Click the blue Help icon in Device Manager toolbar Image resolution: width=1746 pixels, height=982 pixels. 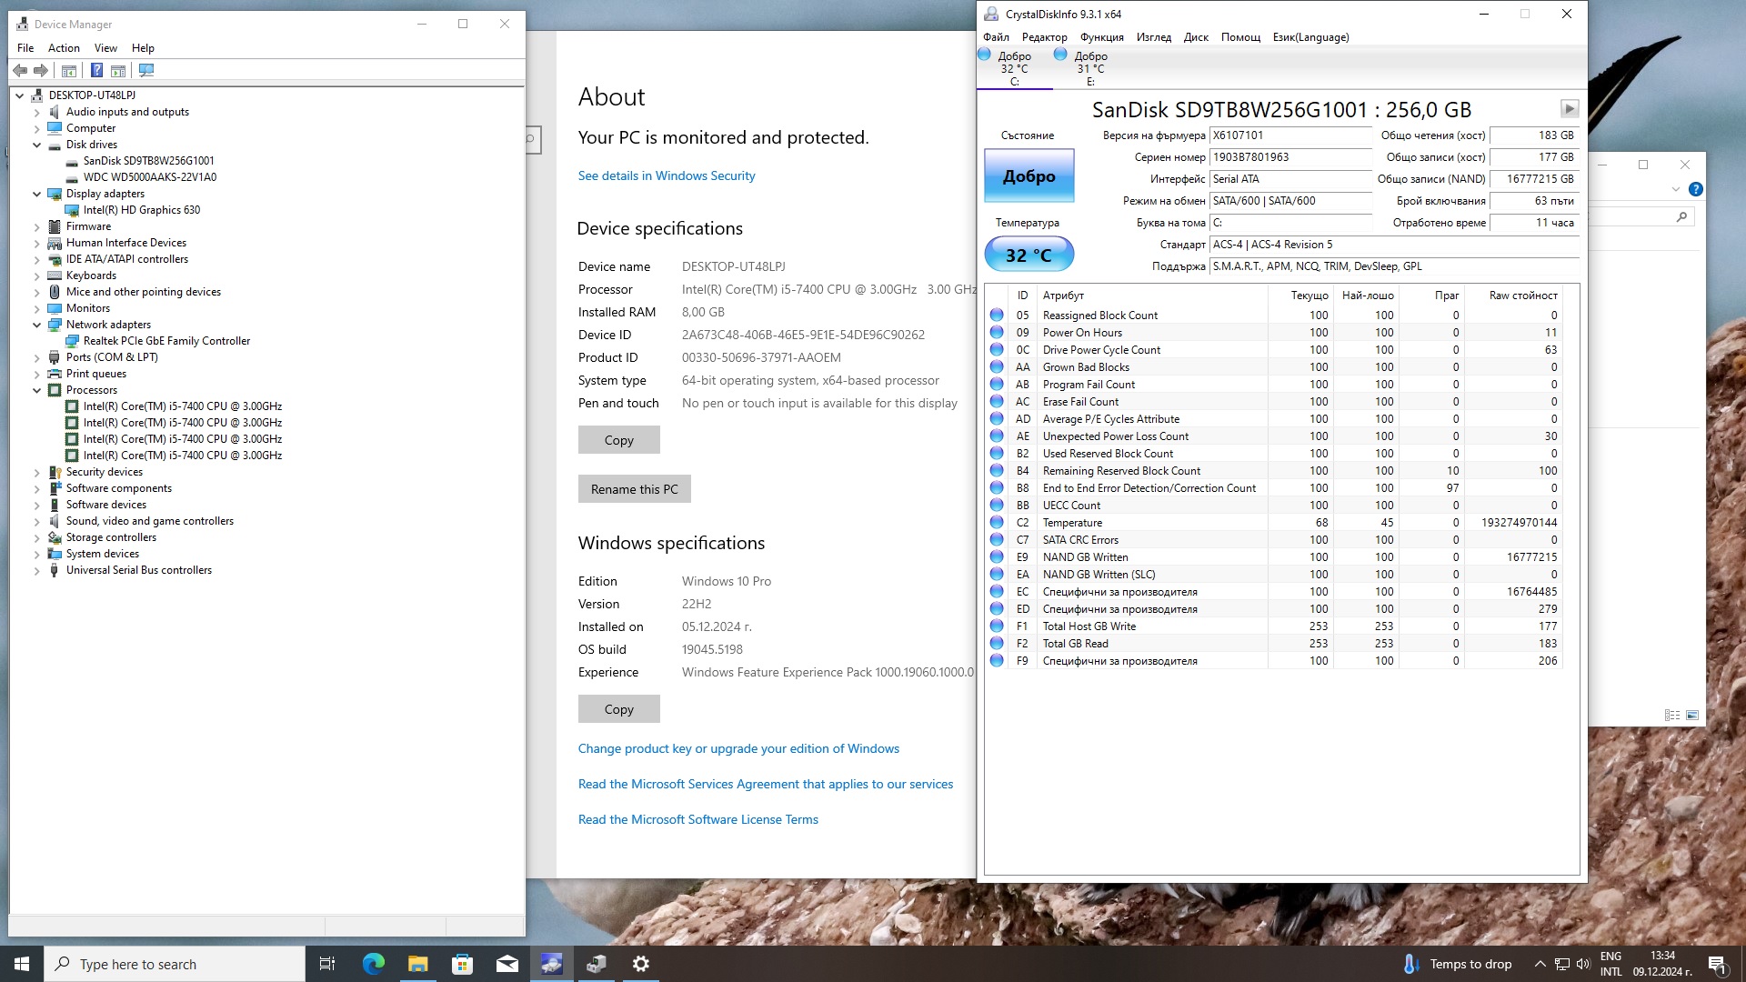(x=96, y=70)
